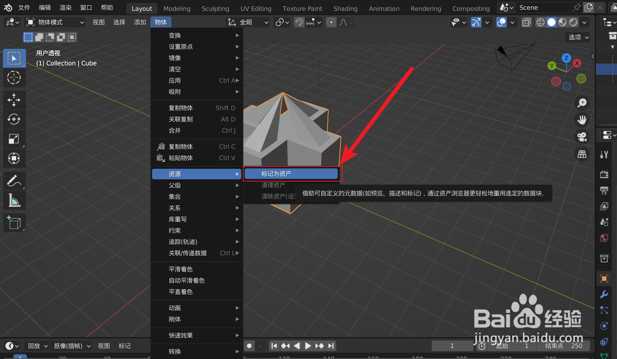Open the 渲染 menu in the top bar
Image resolution: width=617 pixels, height=359 pixels.
[x=65, y=8]
